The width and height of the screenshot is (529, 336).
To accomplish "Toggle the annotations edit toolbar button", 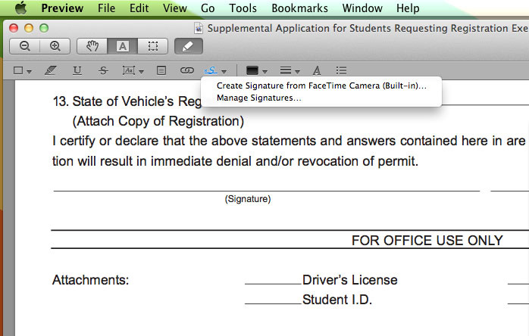I will coord(188,45).
